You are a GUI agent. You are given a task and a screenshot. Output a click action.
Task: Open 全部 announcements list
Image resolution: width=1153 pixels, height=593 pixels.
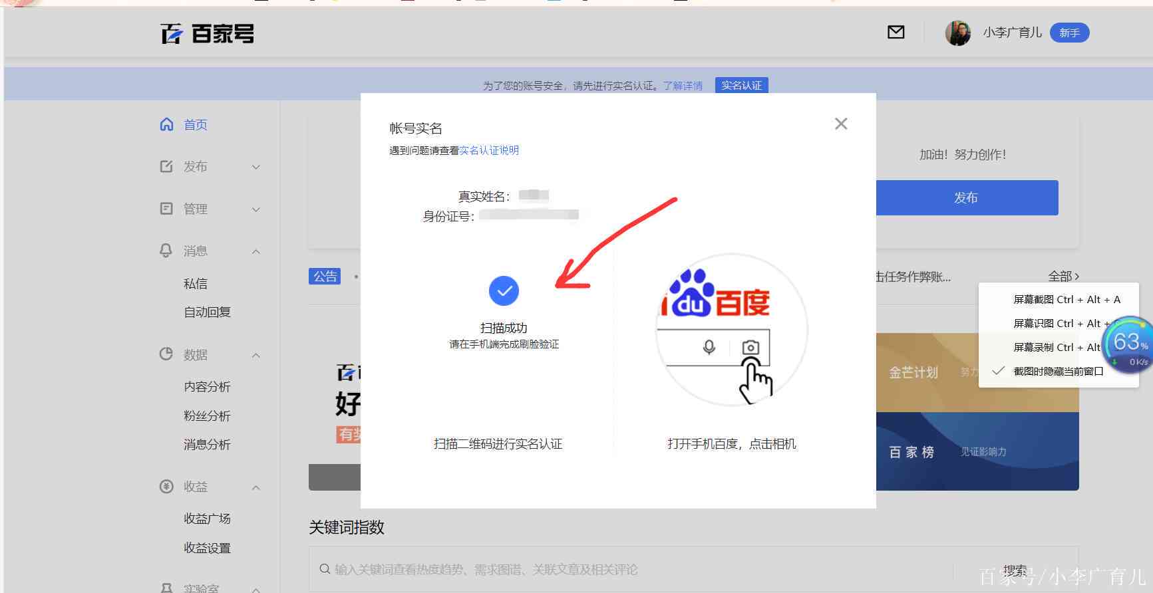(1063, 276)
